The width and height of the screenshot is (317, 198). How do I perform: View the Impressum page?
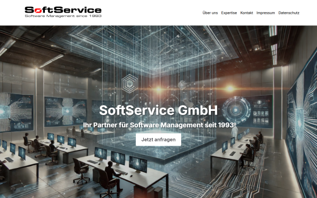pyautogui.click(x=265, y=13)
